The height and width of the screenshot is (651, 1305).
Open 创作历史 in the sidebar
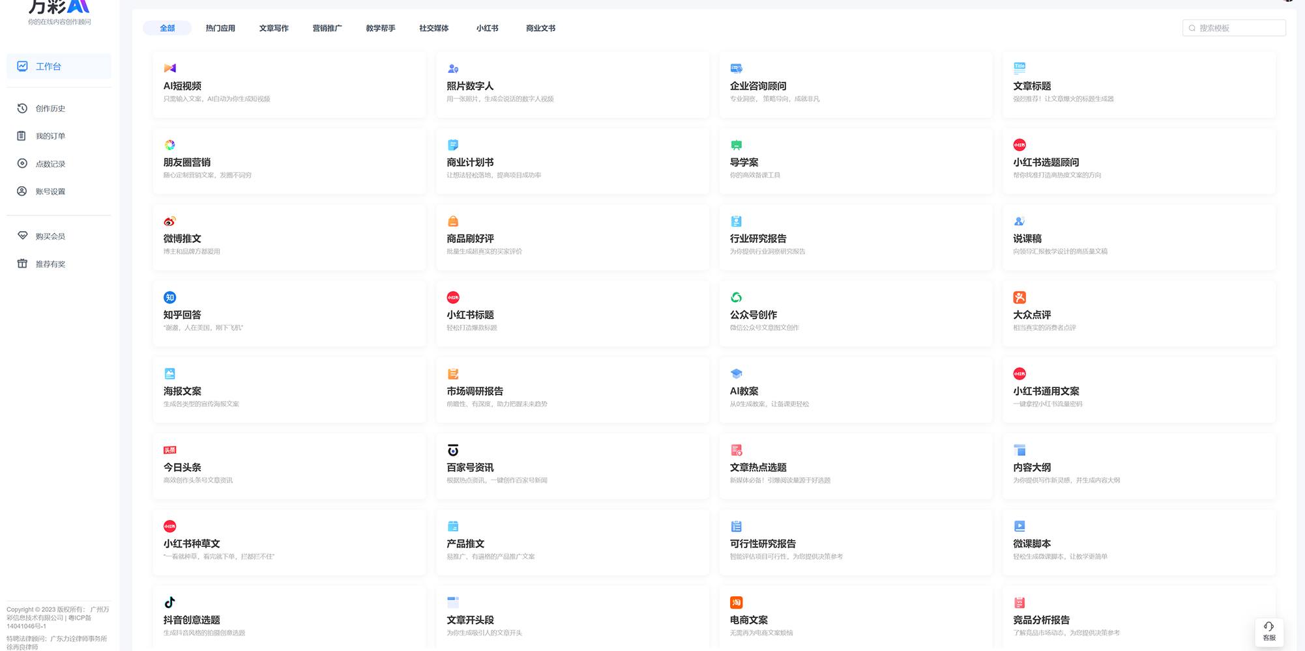click(50, 109)
